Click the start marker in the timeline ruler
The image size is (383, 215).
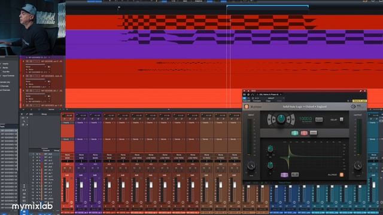tap(119, 7)
